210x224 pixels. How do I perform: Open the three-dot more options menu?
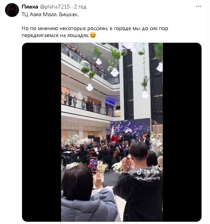pos(198,7)
